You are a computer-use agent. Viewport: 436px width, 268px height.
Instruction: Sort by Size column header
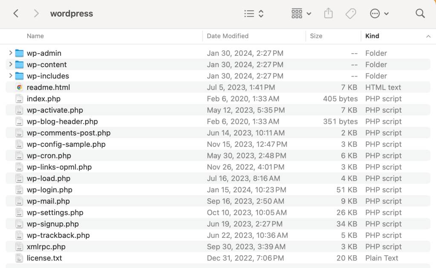pos(316,36)
